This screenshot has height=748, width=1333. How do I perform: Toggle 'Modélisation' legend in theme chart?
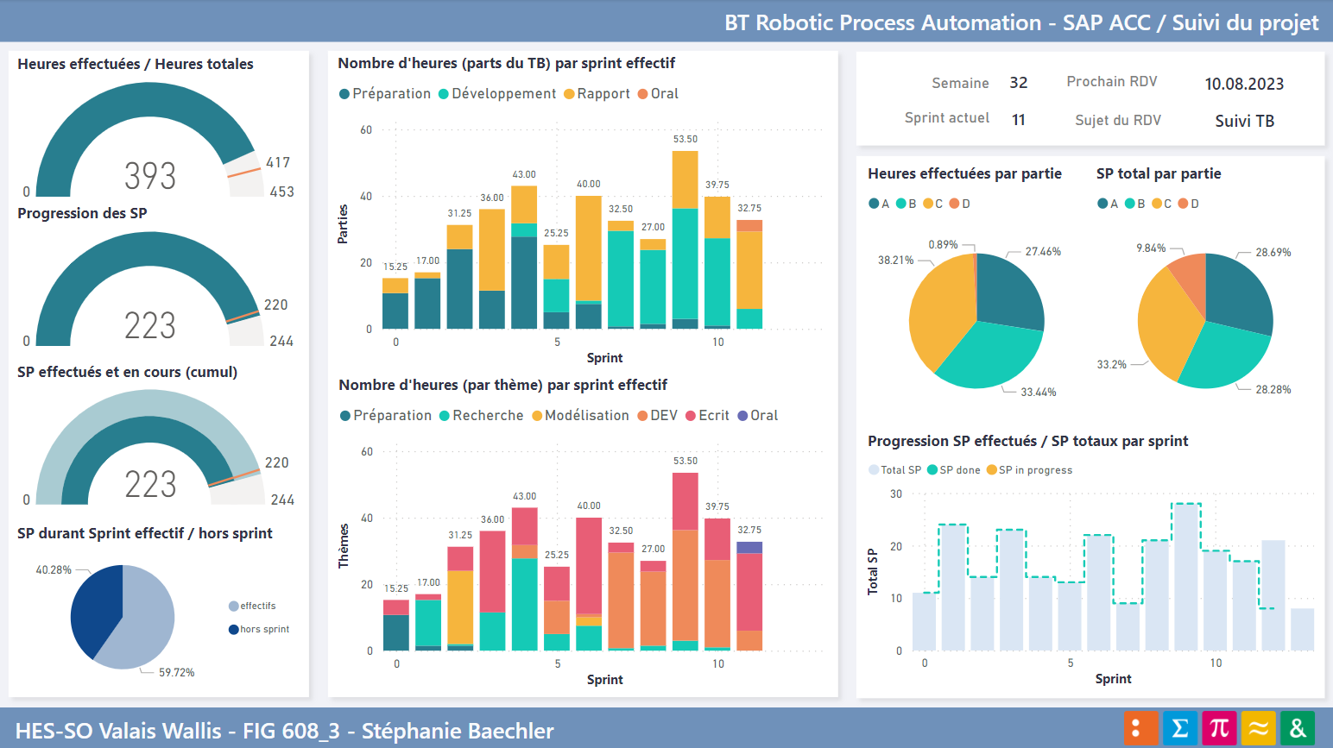(537, 416)
